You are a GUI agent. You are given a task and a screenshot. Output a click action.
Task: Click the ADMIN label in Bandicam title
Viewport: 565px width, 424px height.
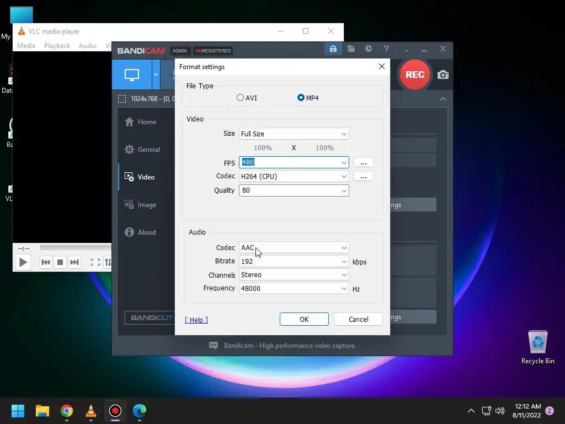[x=180, y=51]
